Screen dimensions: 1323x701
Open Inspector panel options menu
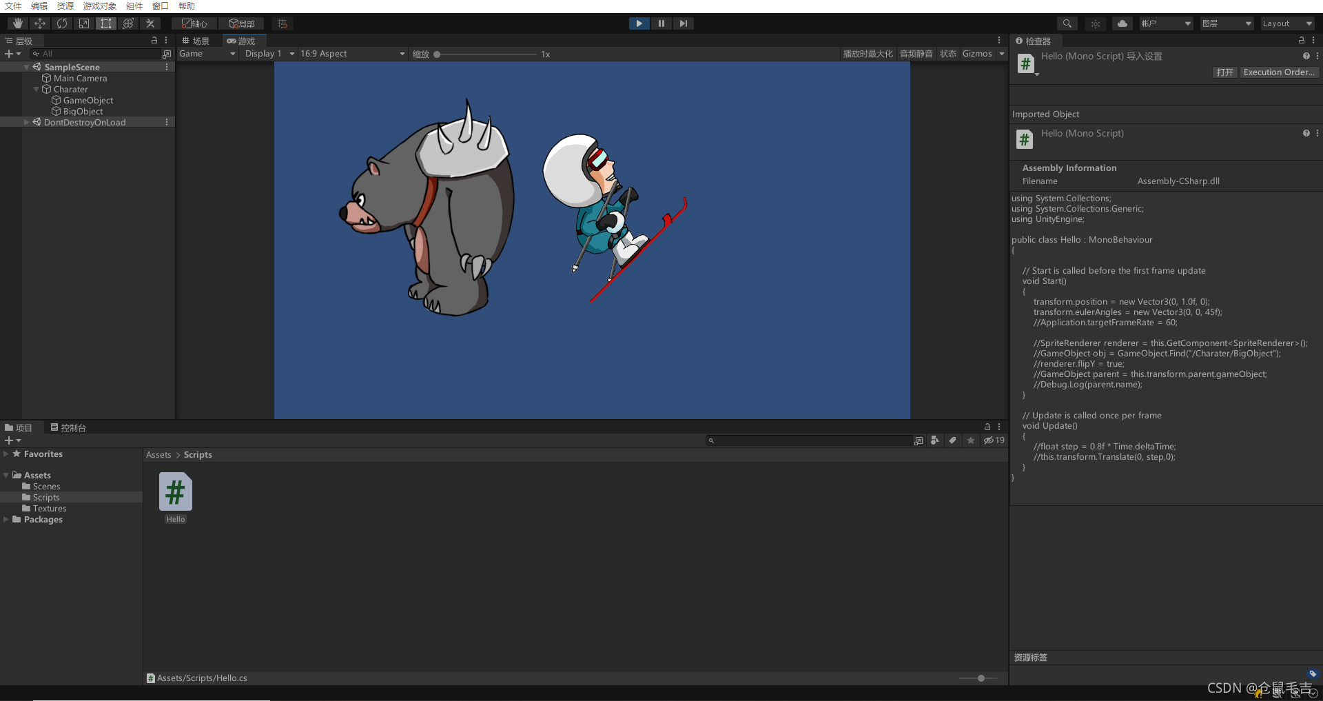(x=1313, y=41)
